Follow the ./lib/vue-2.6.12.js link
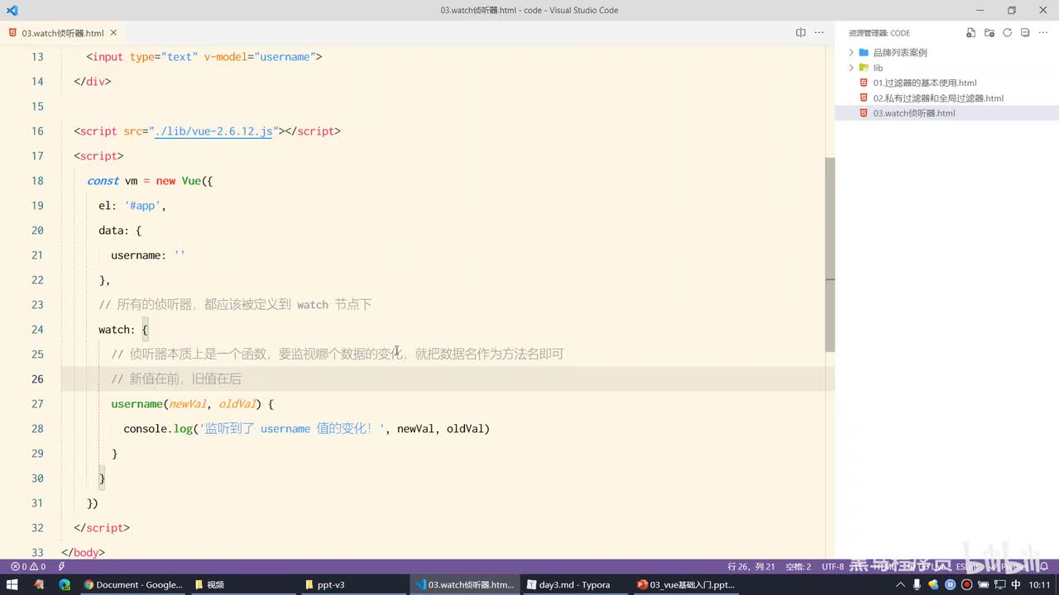This screenshot has height=595, width=1059. tap(213, 131)
